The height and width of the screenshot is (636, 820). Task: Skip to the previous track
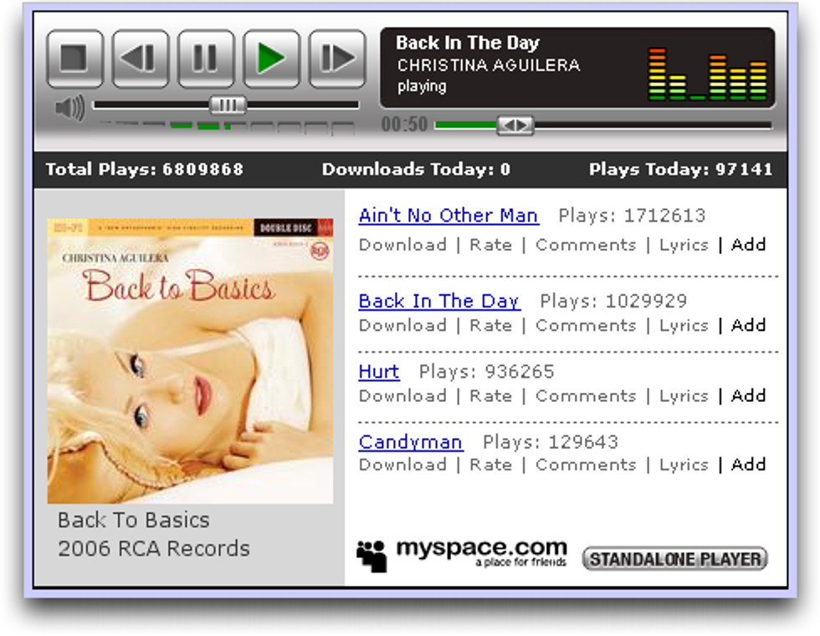coord(141,59)
